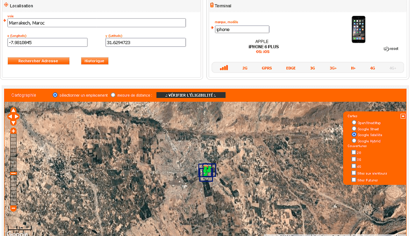This screenshot has width=411, height=236.
Task: Zoom in with the plus button
Action: [x=13, y=131]
